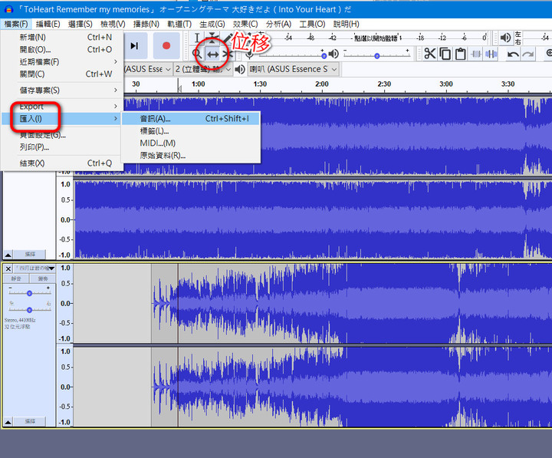Click the playback volume slider knob
Image resolution: width=552 pixels, height=458 pixels.
pos(377,56)
